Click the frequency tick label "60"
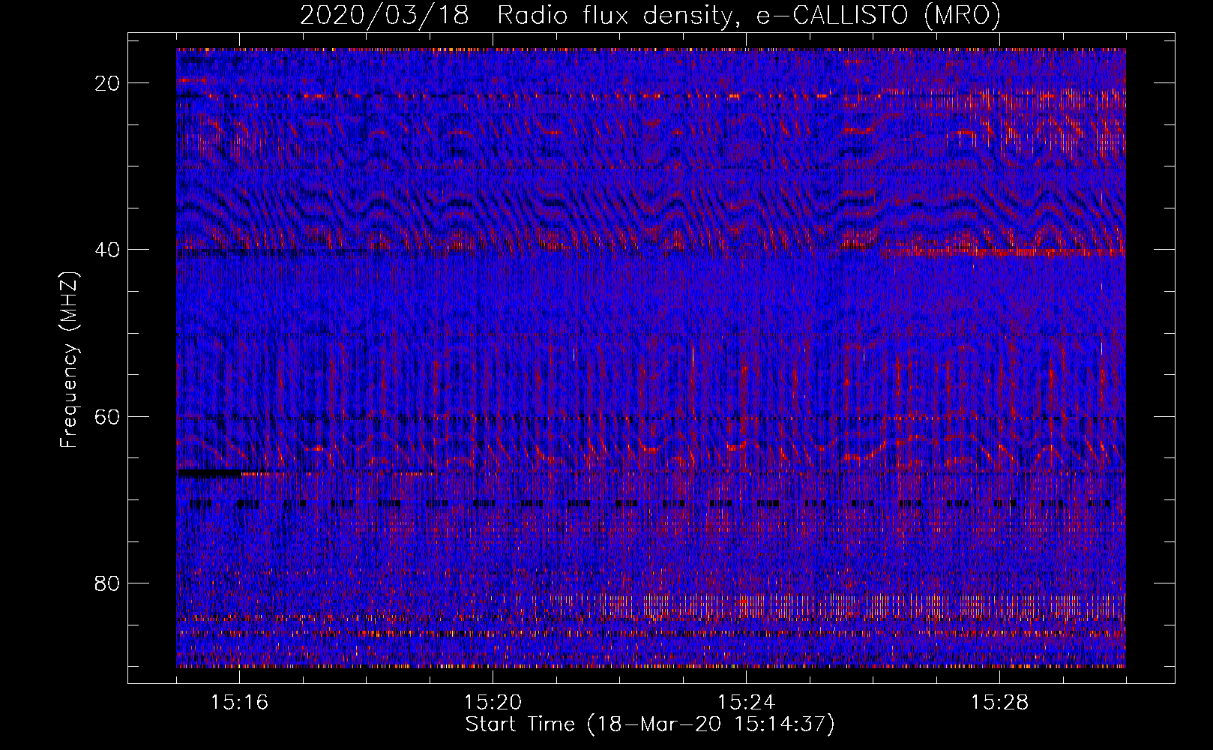Screen dimensions: 1213x750 (x=108, y=416)
